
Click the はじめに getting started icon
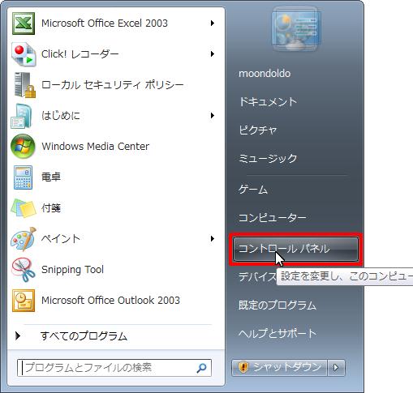coord(22,116)
